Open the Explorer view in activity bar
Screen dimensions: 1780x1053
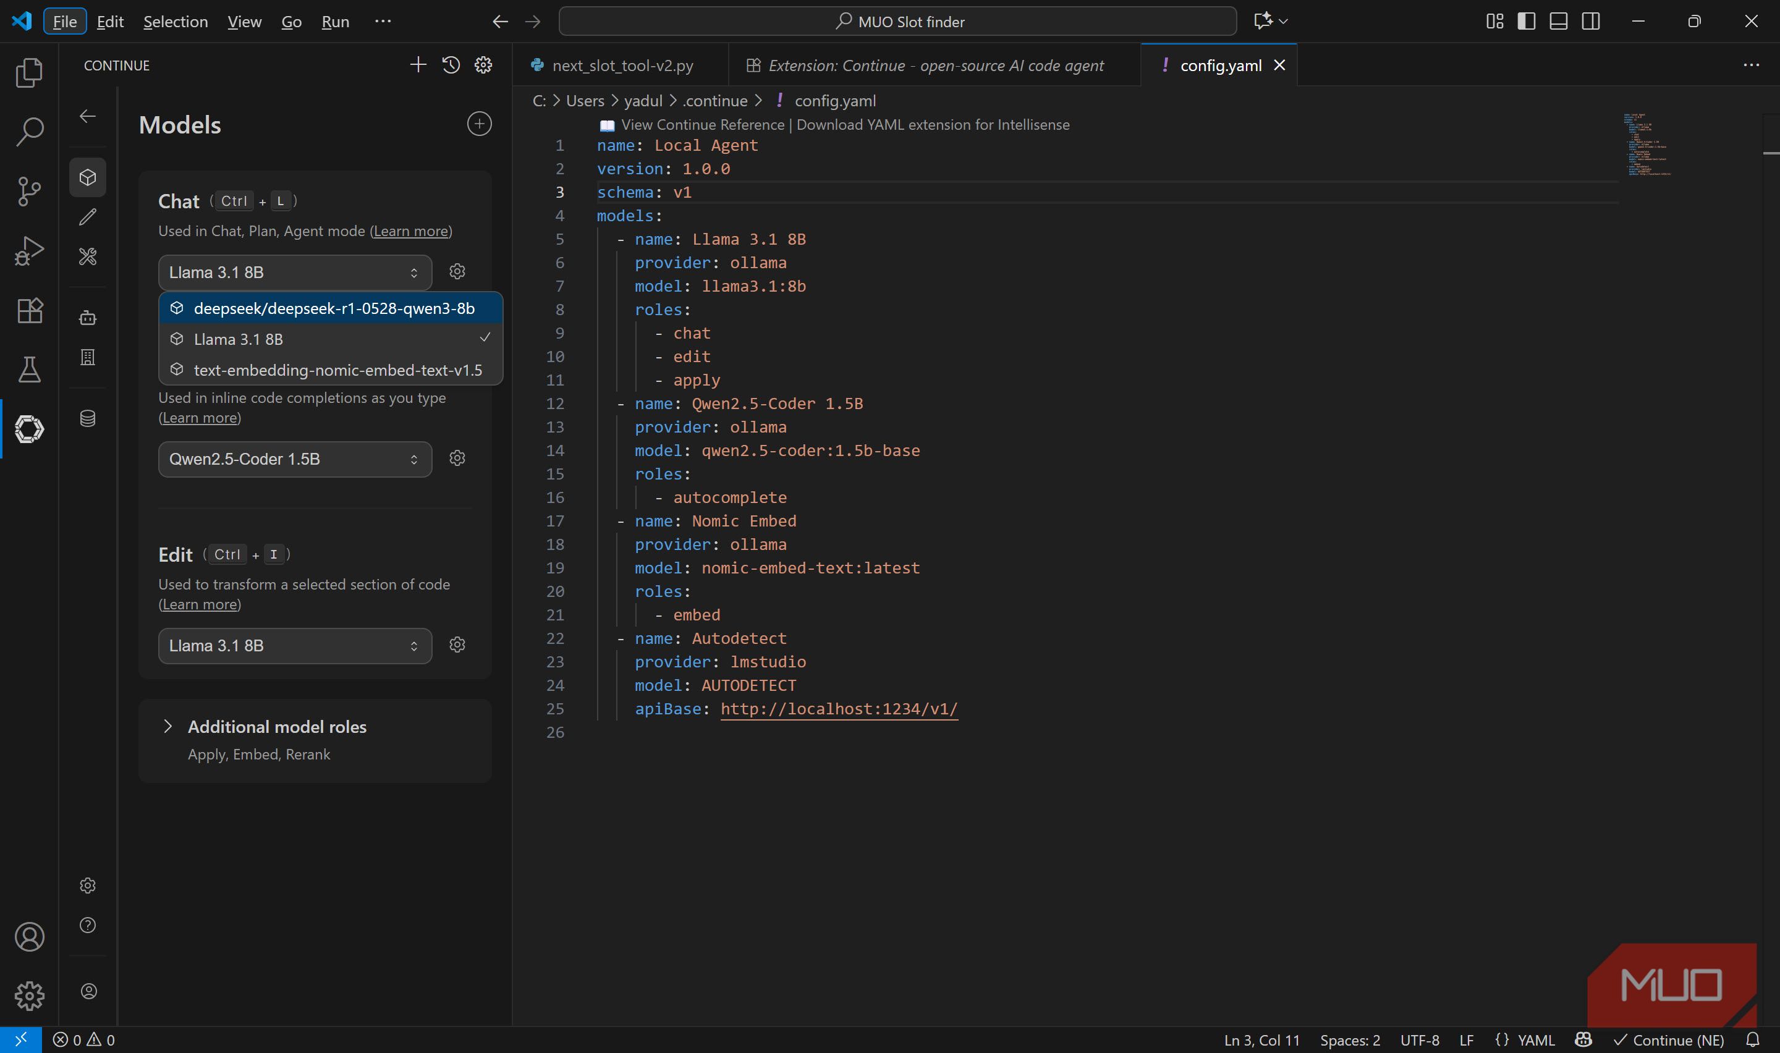(29, 72)
